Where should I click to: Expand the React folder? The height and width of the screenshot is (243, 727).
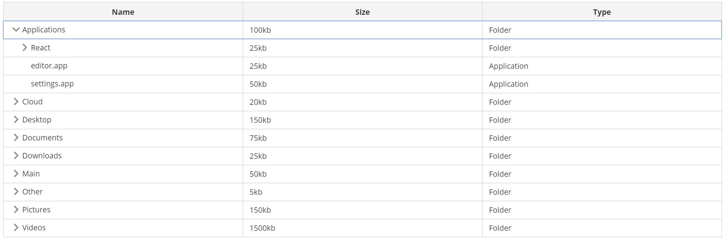pyautogui.click(x=24, y=47)
